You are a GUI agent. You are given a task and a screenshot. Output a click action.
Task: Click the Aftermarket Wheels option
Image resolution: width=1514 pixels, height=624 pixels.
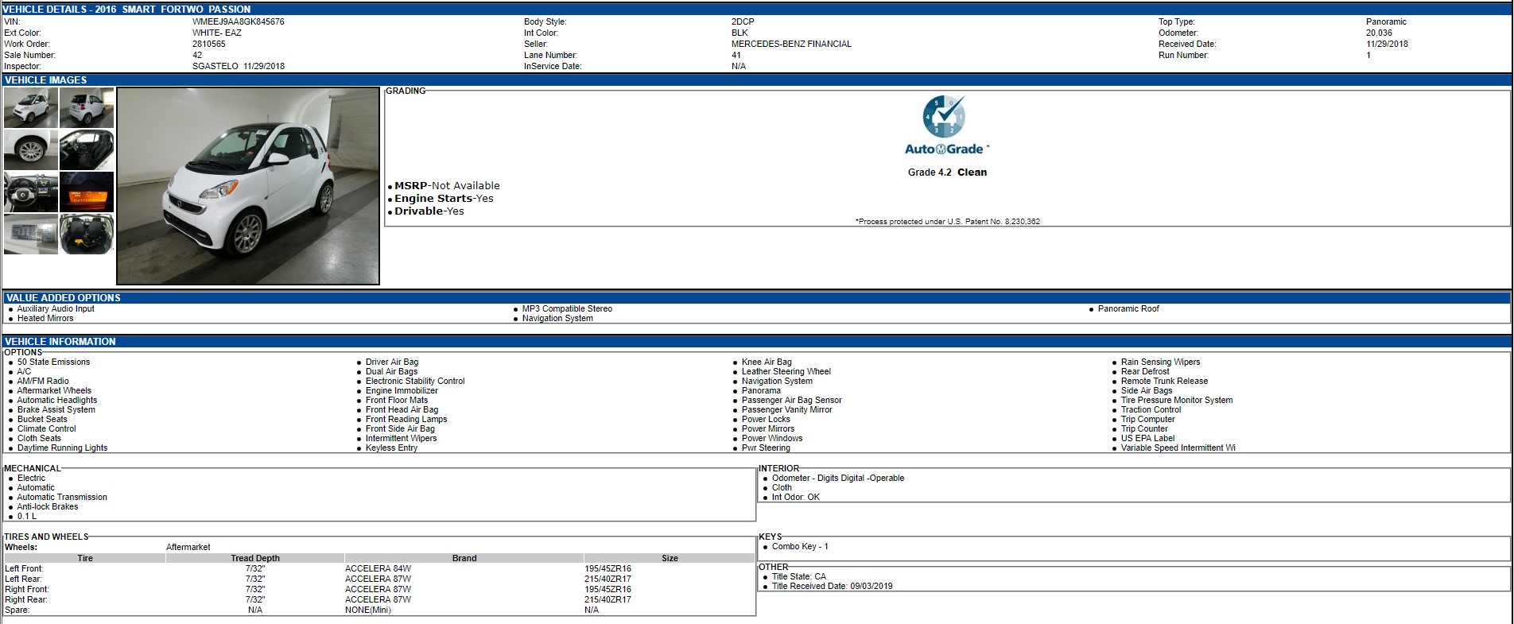(54, 390)
